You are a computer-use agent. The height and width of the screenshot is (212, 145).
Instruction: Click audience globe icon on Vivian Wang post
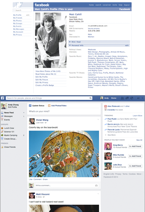pyautogui.click(x=46, y=123)
